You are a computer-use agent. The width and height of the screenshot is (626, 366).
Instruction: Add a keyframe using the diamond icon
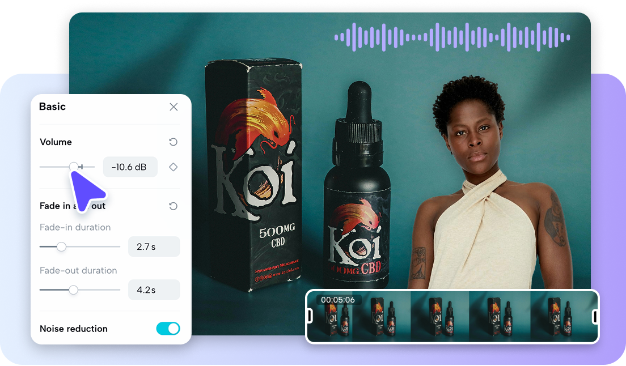coord(174,167)
